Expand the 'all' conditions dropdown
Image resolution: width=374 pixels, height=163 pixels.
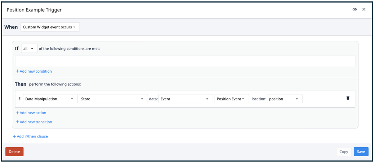[x=29, y=49]
